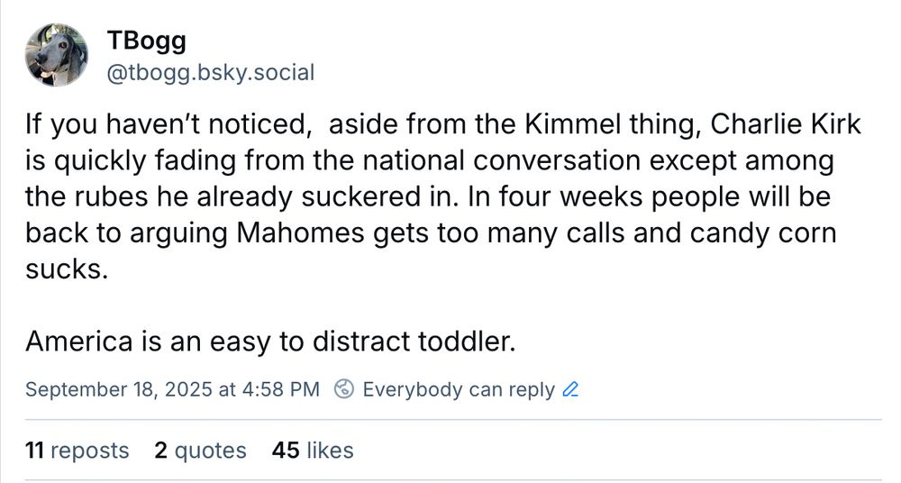Click the @tbogg.bsky.social handle
This screenshot has height=483, width=901.
[x=210, y=72]
